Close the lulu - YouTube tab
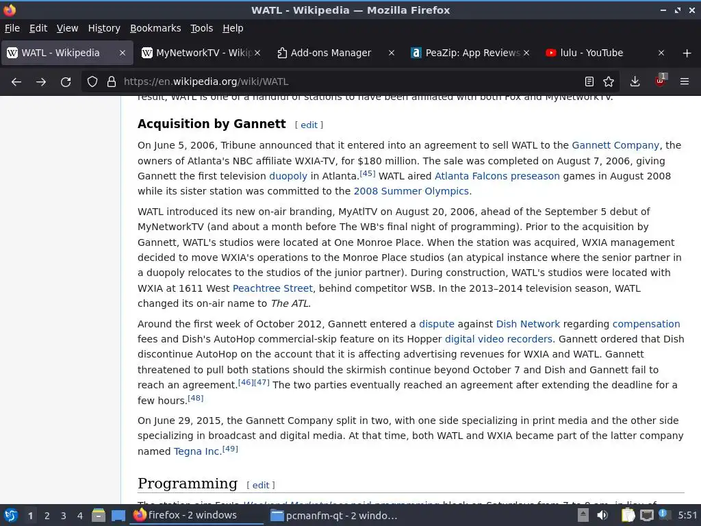The height and width of the screenshot is (526, 701). [x=661, y=53]
